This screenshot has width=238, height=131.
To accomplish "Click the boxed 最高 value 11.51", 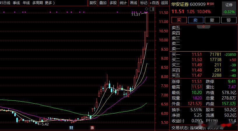I will [x=197, y=87].
